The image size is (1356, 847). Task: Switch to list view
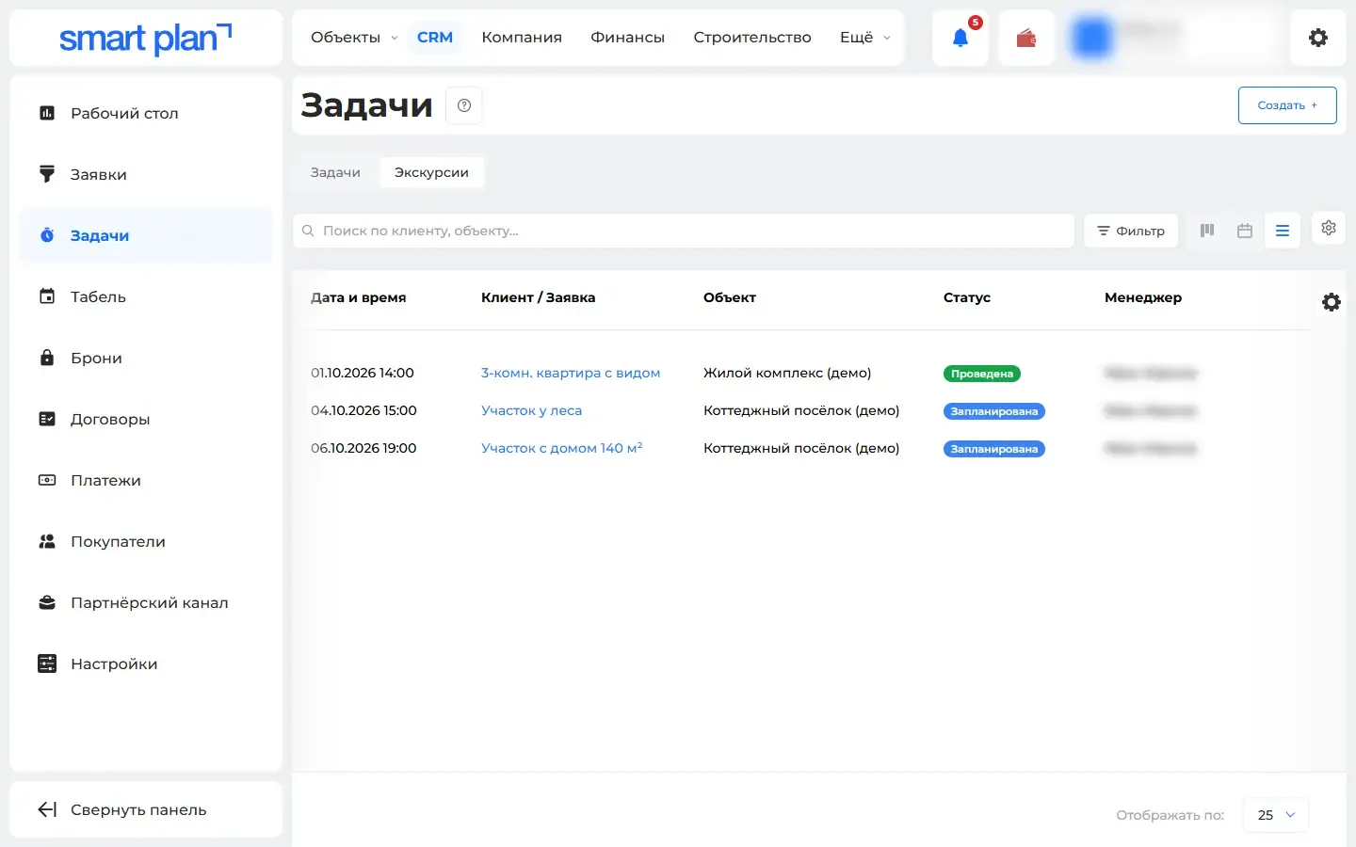[x=1283, y=231]
